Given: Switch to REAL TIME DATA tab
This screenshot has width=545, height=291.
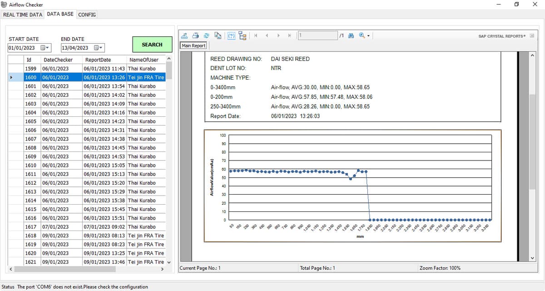Looking at the screenshot, I should [x=23, y=15].
